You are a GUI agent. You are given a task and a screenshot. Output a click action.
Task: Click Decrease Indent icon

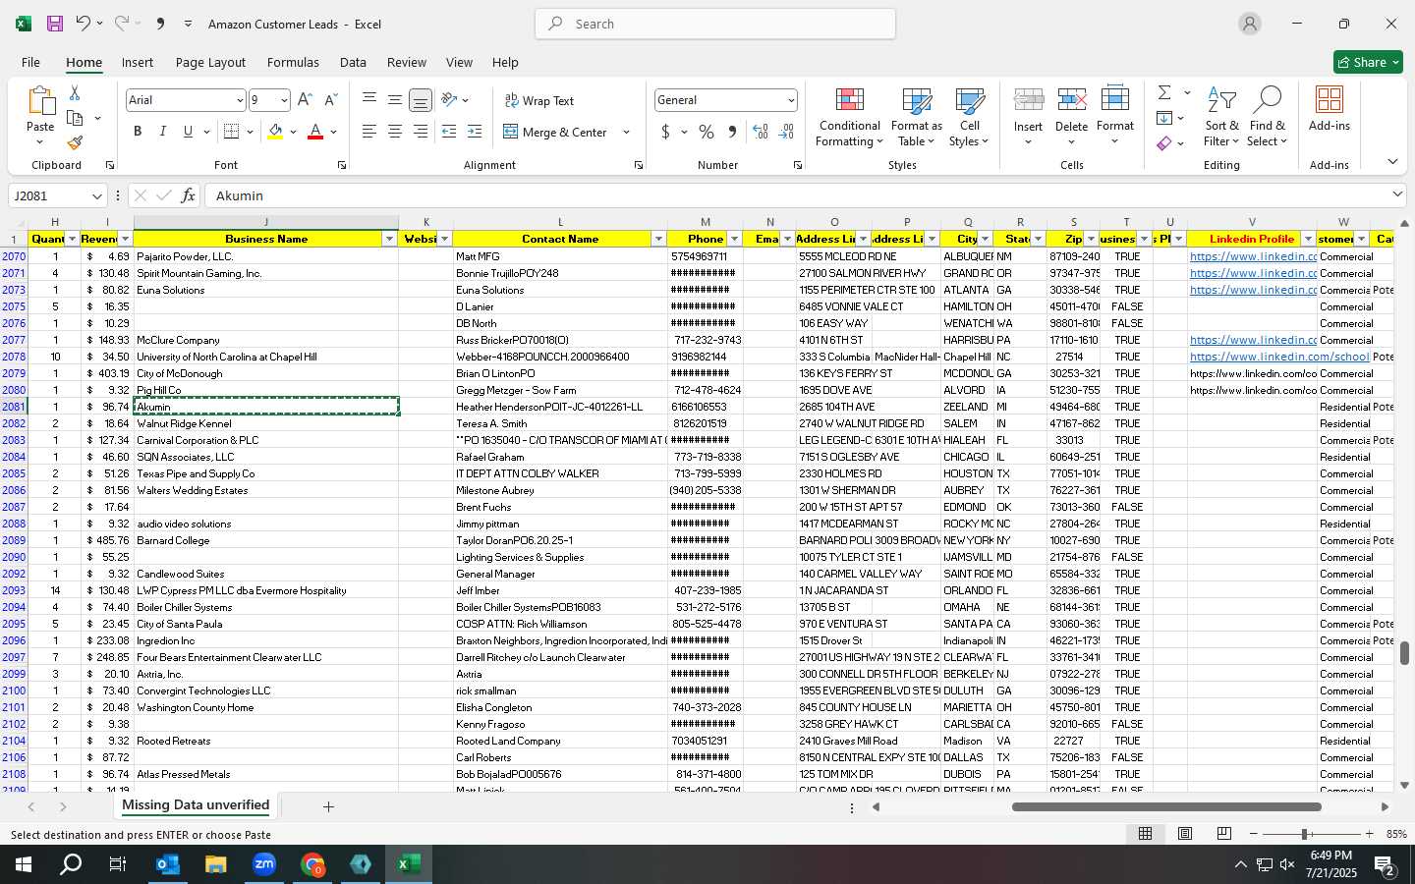[x=449, y=132]
